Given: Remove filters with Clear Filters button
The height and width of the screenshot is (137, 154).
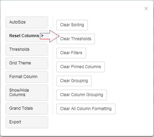Looking at the screenshot, I should (71, 53).
